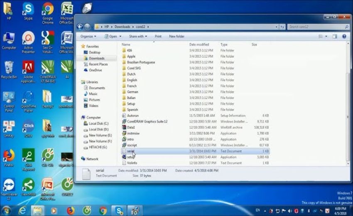Viewport: 353px width, 216px height.
Task: Select Recent Places in navigation pane
Action: (x=96, y=64)
